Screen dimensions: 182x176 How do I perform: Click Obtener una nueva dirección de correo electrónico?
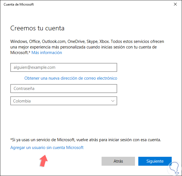(71, 78)
